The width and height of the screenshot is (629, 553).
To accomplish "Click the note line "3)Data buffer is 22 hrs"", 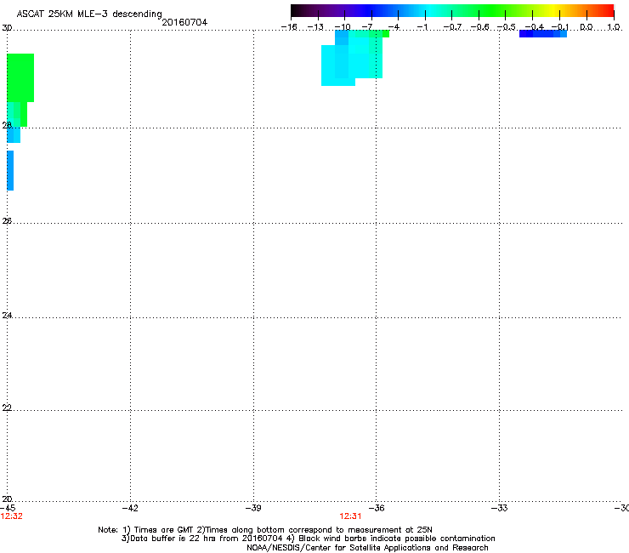I will click(x=308, y=539).
